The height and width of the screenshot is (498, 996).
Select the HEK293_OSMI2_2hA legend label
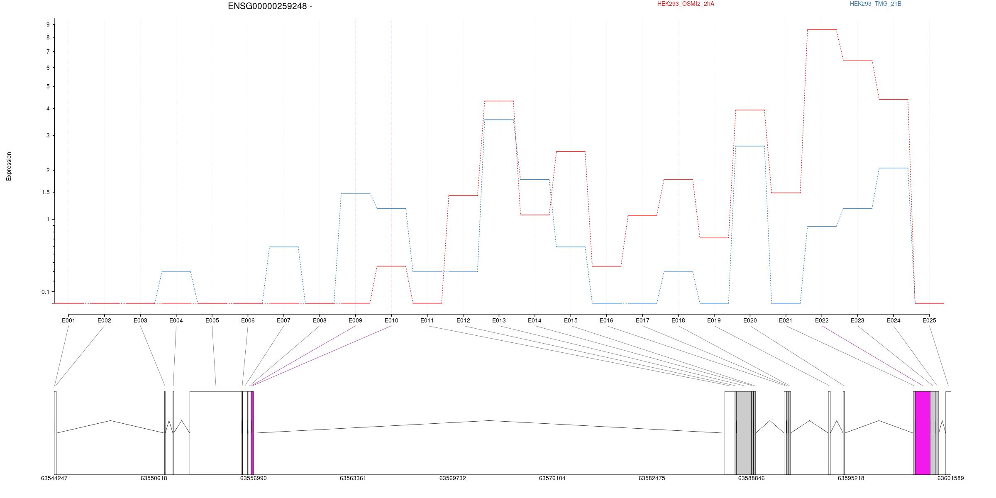pyautogui.click(x=686, y=4)
